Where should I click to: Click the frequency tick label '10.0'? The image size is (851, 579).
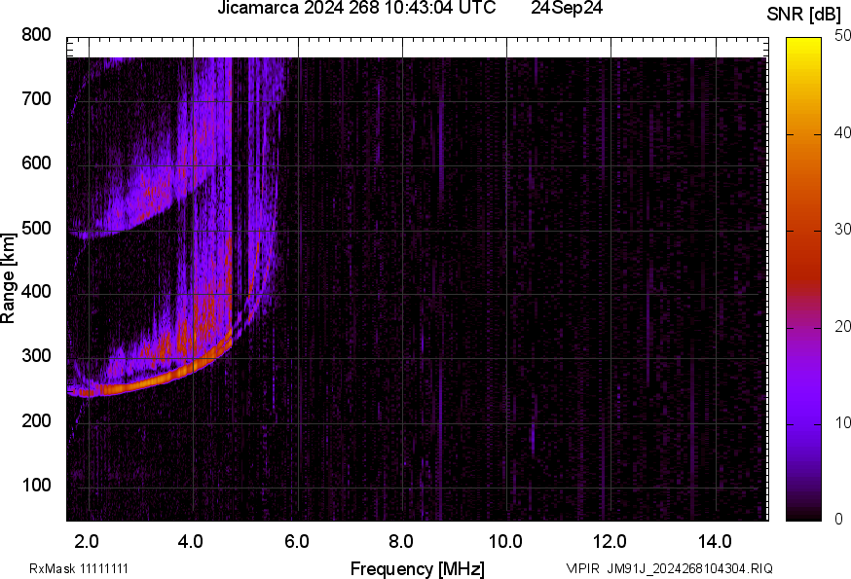(505, 542)
